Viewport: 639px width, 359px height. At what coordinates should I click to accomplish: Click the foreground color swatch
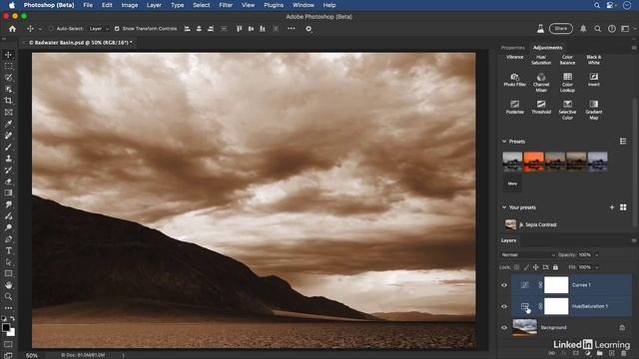coord(6,327)
